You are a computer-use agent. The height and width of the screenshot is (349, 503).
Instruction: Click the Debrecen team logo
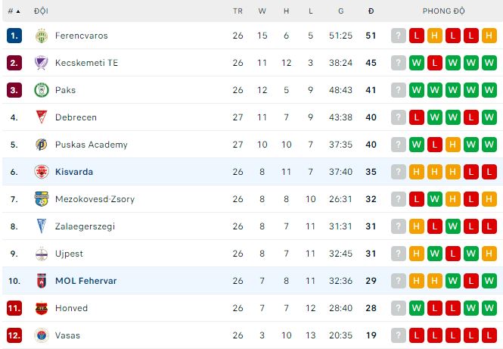coord(41,117)
